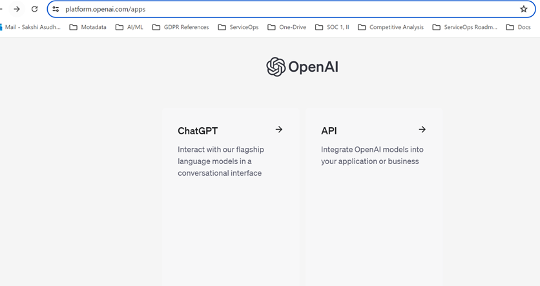Open the Docs bookmark folder
Viewport: 540px width, 286px height.
click(518, 27)
